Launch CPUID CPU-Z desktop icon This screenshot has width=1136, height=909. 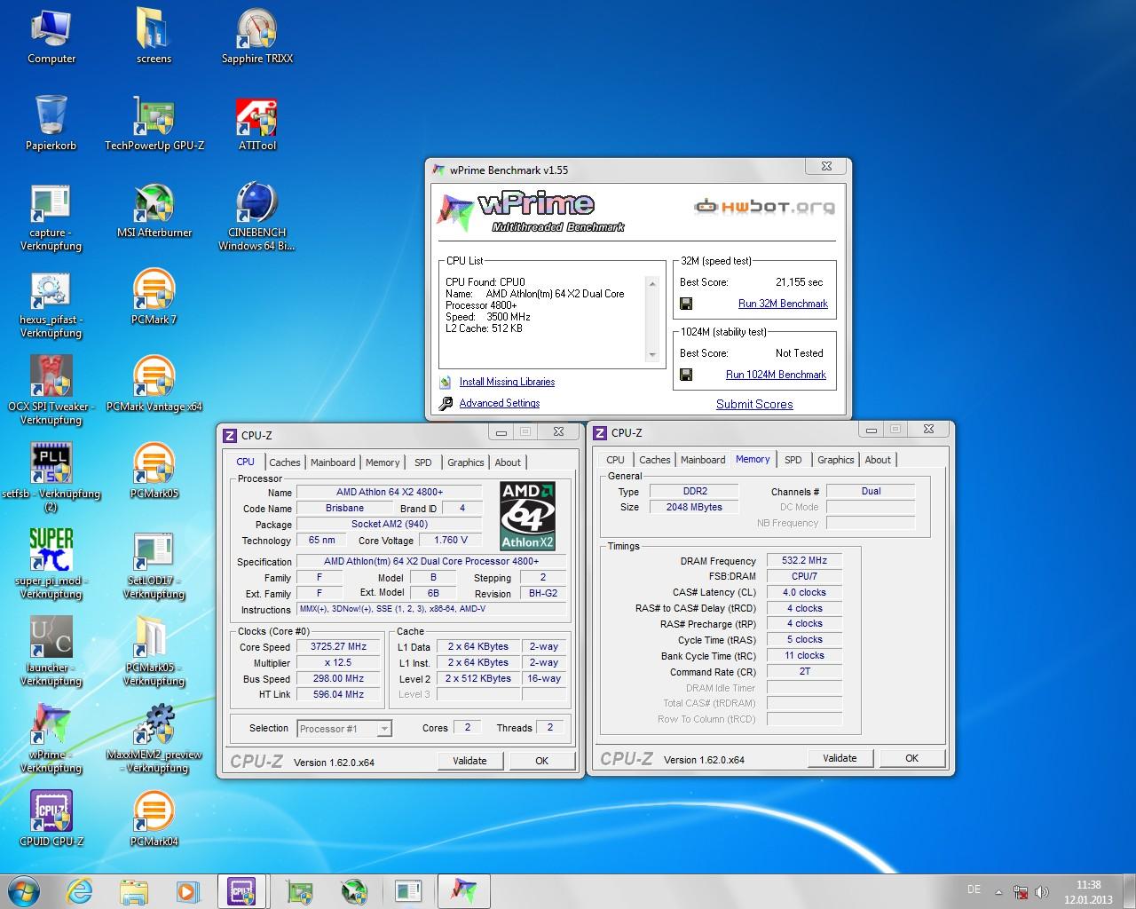click(x=51, y=819)
